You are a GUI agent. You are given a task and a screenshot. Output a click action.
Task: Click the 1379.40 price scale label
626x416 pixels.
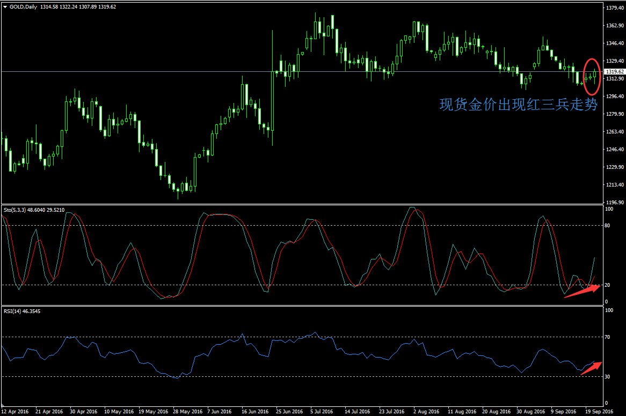614,8
